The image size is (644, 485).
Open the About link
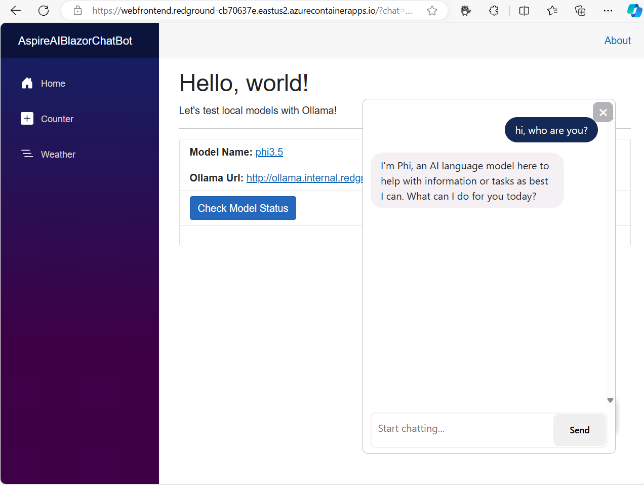618,41
